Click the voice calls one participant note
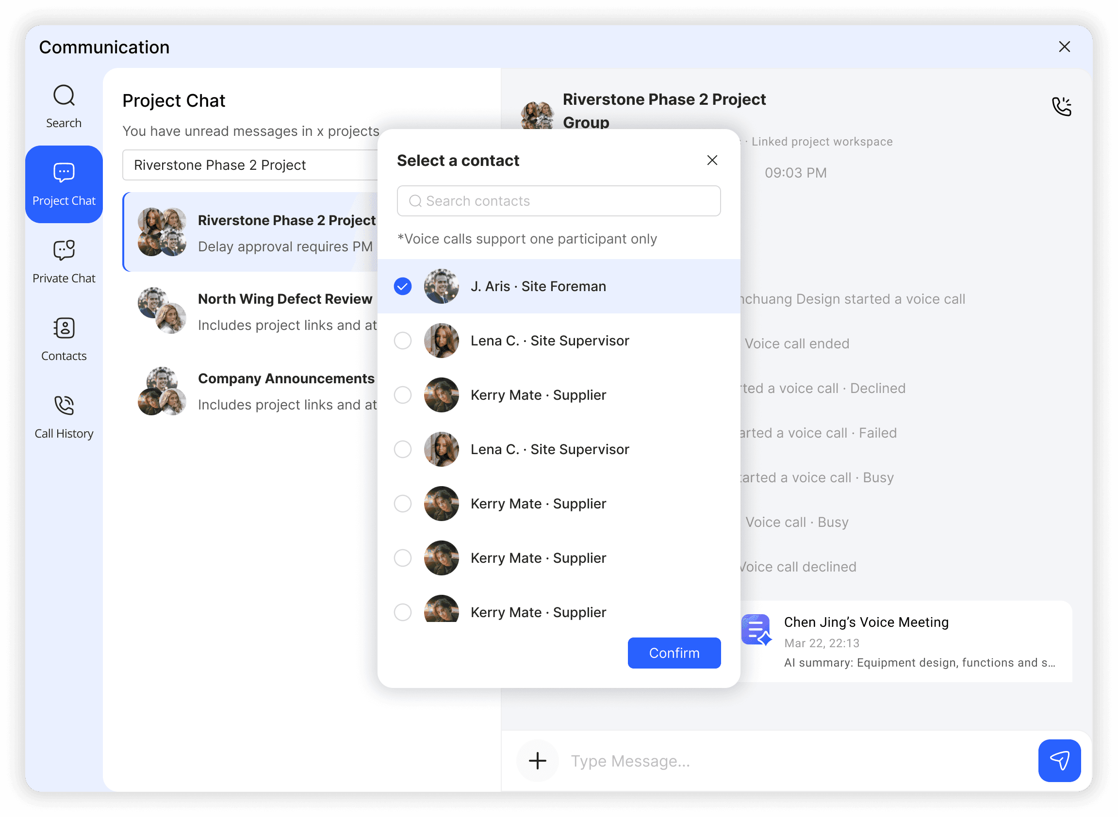1118x817 pixels. (x=527, y=239)
